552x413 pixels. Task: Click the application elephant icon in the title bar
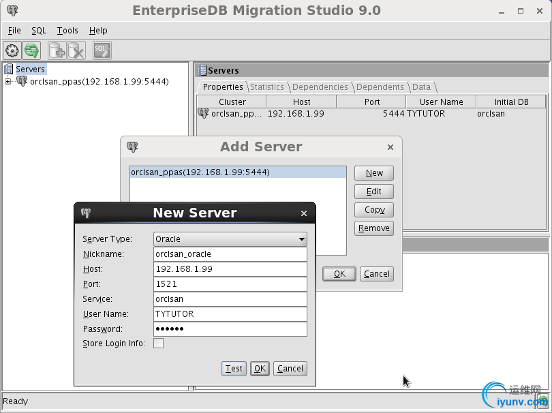point(12,10)
